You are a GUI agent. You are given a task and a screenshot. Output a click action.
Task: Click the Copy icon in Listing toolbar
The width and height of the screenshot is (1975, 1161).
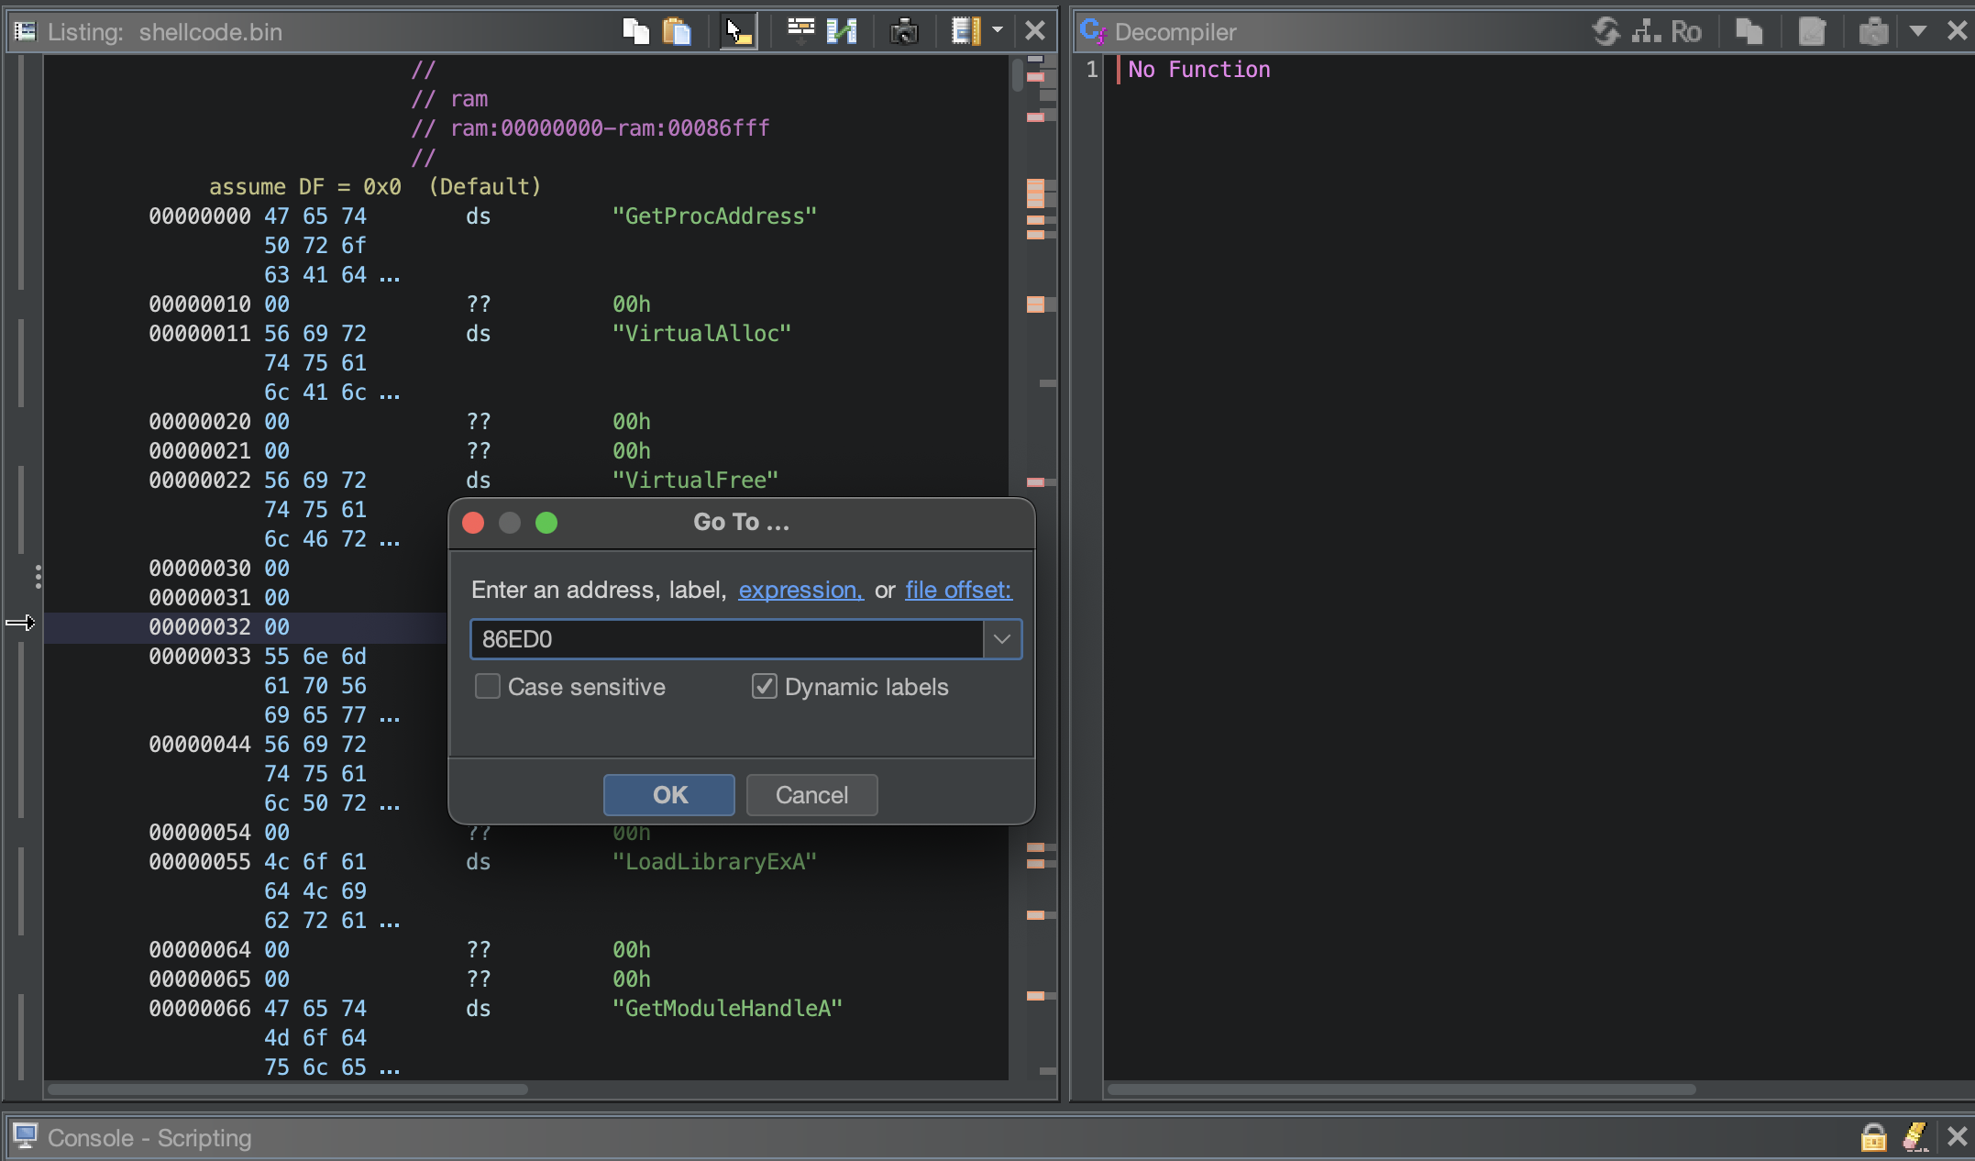(635, 31)
